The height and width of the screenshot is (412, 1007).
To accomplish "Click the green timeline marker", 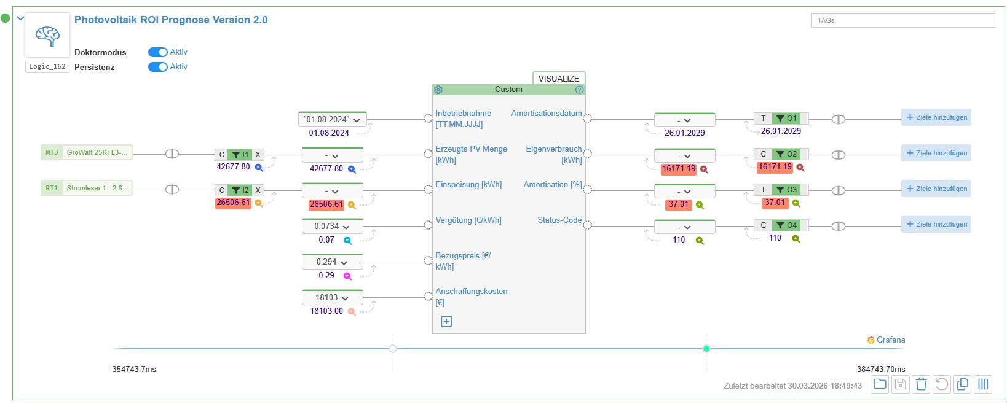I will [706, 349].
